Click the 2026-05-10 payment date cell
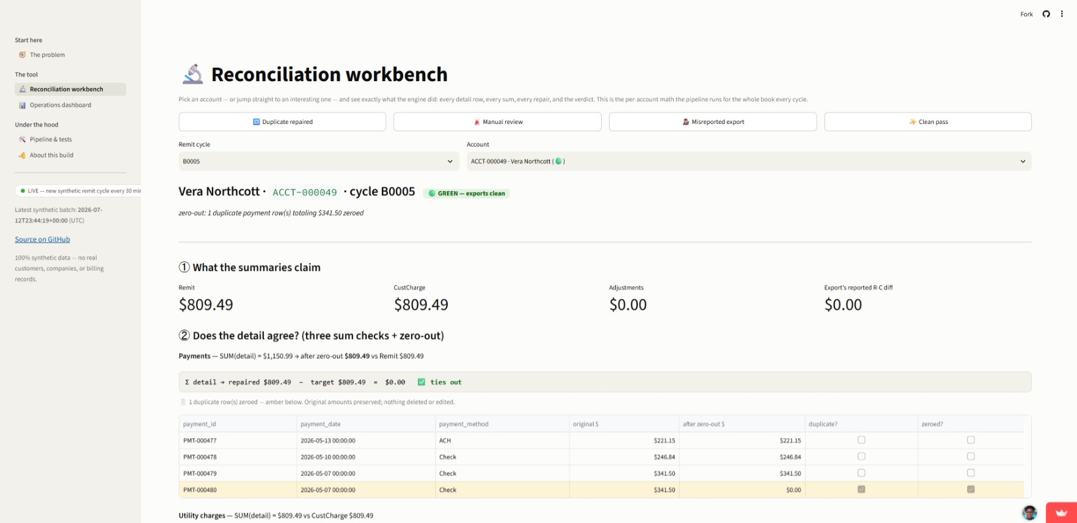 (x=365, y=456)
